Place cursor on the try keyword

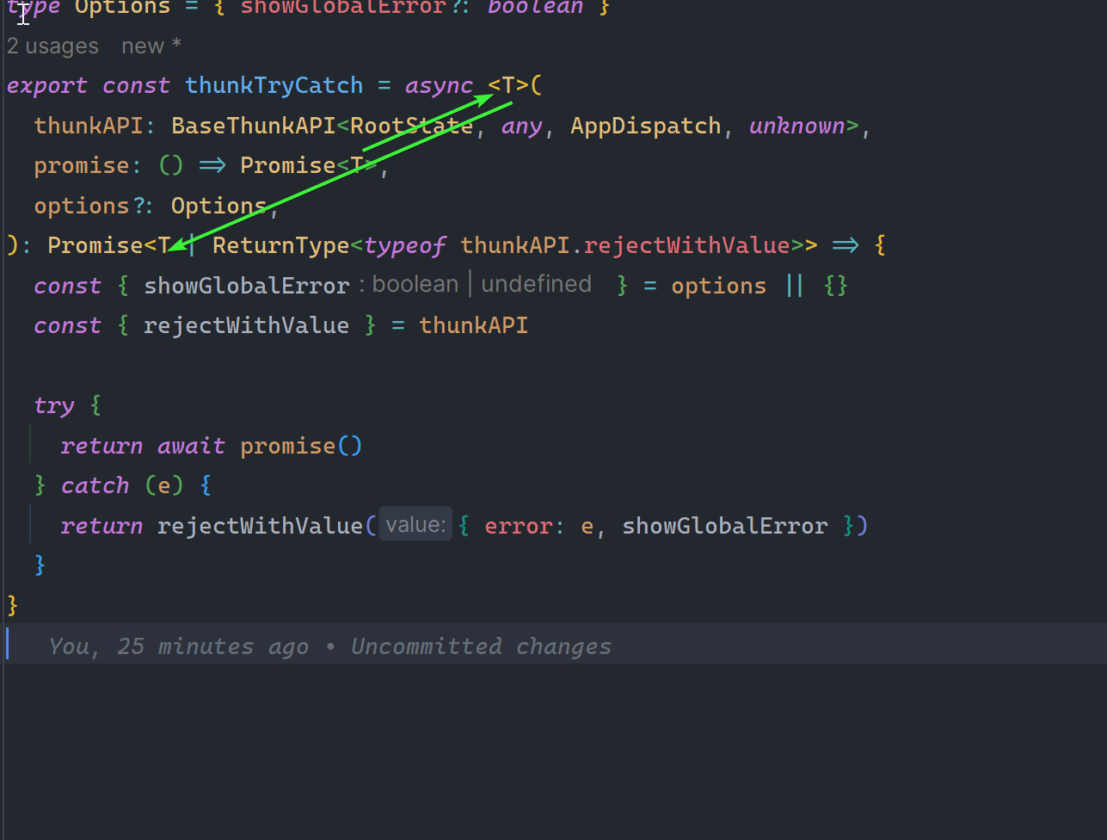pyautogui.click(x=53, y=405)
